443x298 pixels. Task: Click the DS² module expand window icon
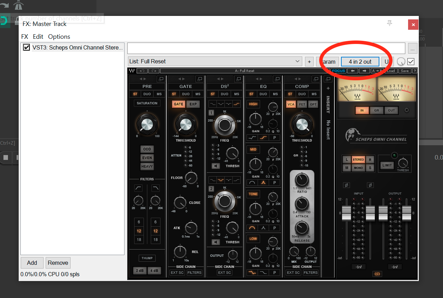click(238, 79)
